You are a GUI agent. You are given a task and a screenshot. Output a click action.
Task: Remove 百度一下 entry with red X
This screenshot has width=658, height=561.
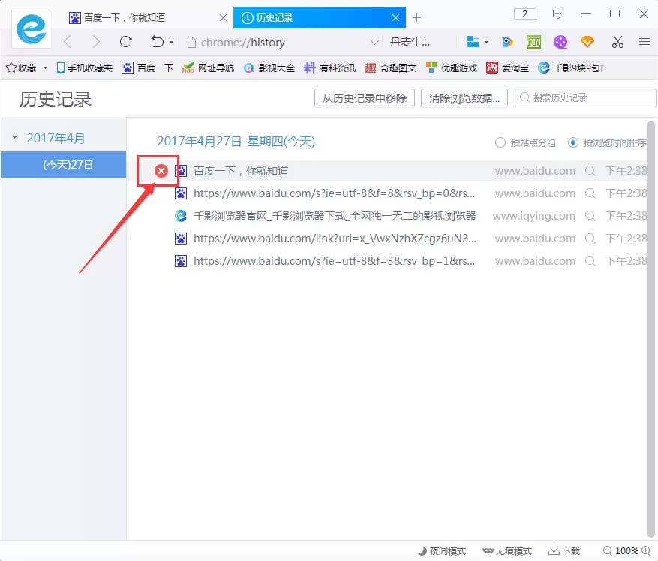tap(161, 171)
